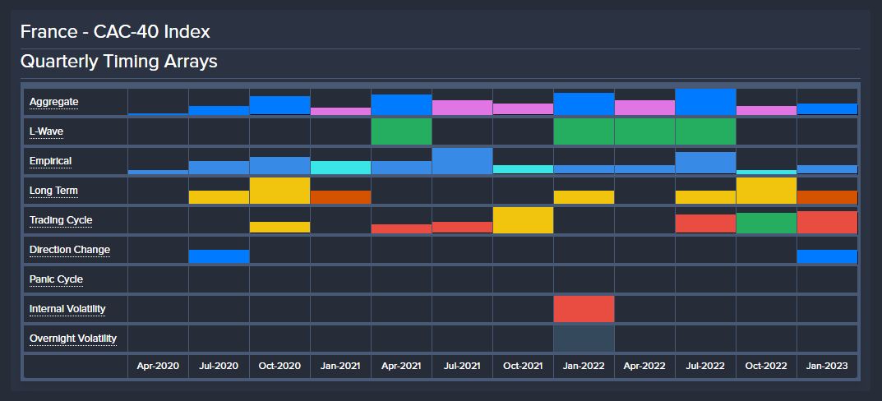The height and width of the screenshot is (401, 882).
Task: Select the Jul-2021 column header
Action: click(463, 366)
